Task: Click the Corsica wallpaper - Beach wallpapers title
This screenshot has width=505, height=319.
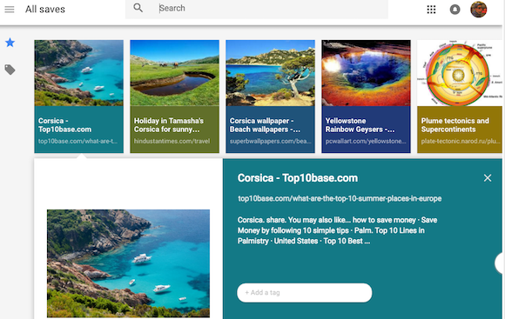Action: point(265,125)
